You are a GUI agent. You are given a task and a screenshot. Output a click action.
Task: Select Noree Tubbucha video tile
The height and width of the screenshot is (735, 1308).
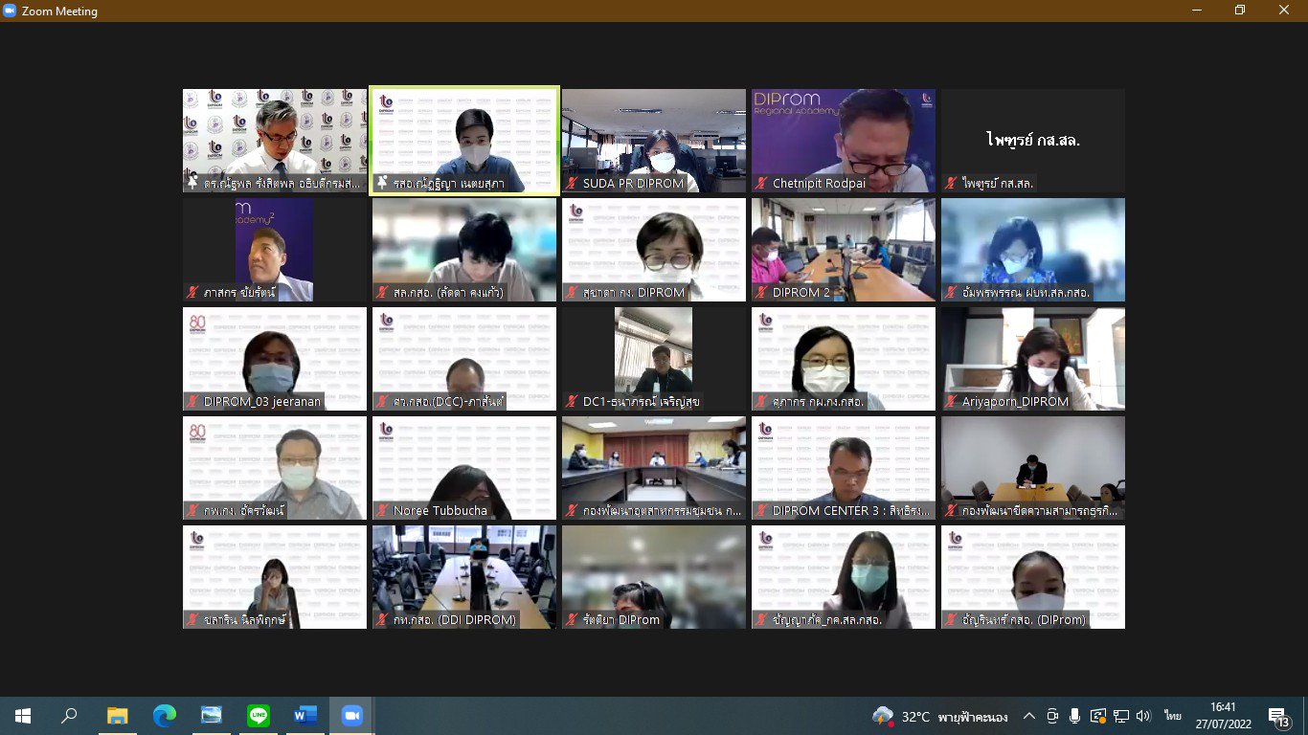[464, 468]
